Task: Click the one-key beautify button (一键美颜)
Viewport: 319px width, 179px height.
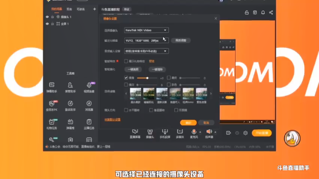Action: pos(133,70)
